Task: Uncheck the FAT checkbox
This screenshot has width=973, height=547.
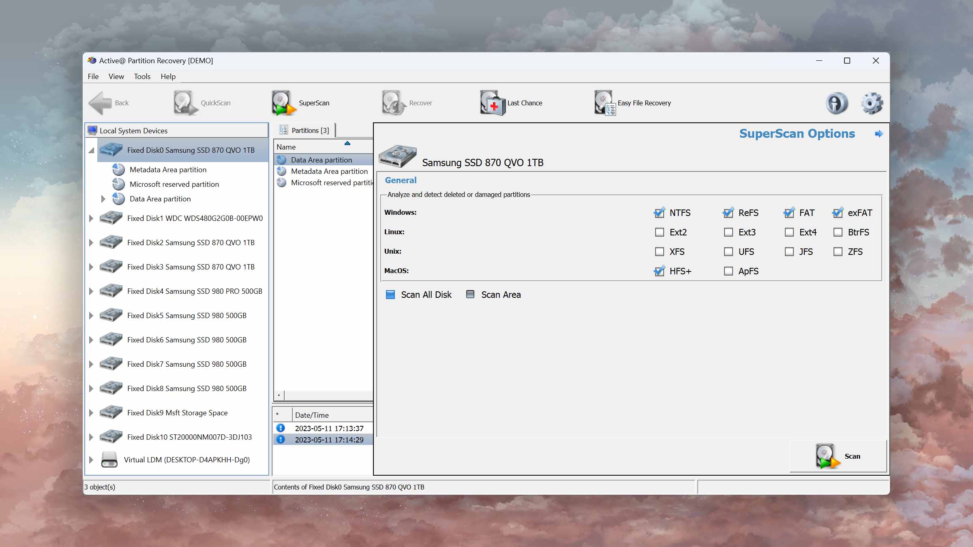Action: point(789,213)
